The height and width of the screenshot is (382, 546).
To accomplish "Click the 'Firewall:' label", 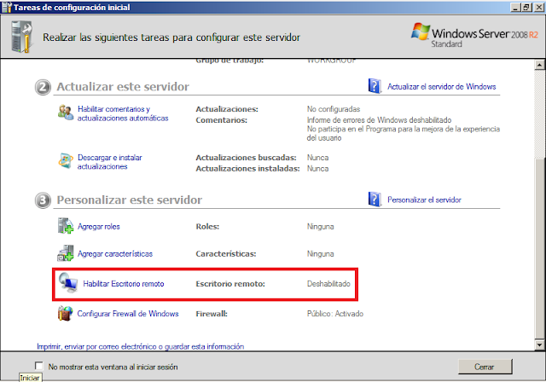I will [x=212, y=314].
